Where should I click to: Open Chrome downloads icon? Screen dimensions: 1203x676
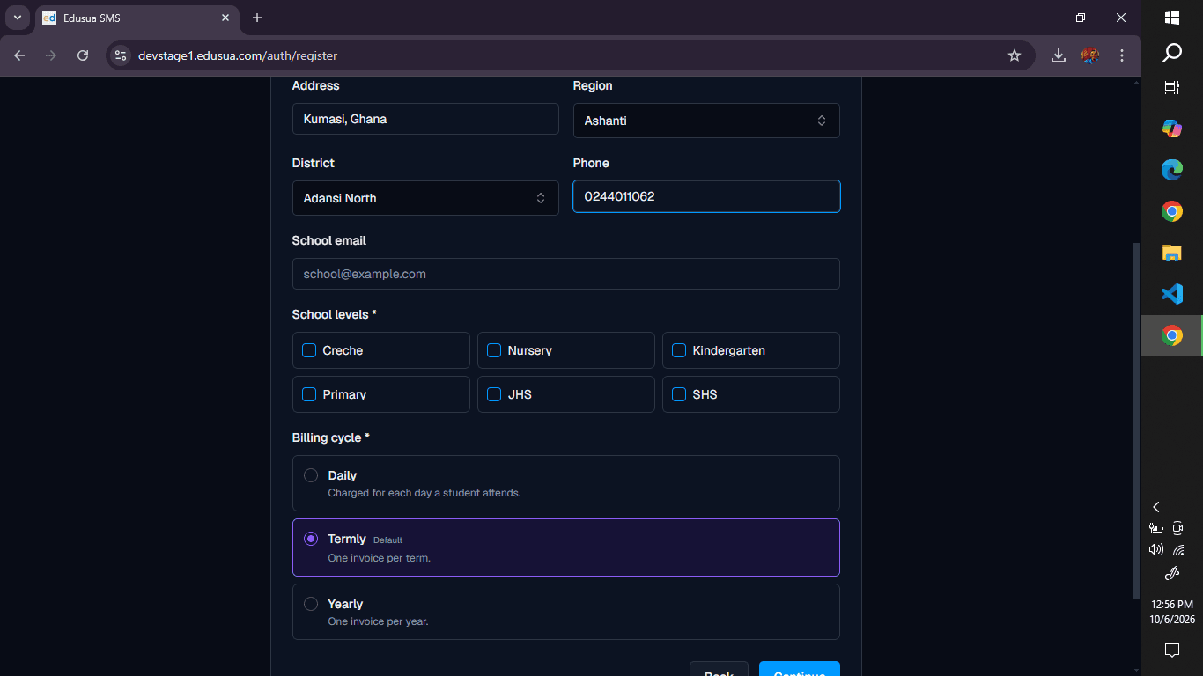click(x=1059, y=55)
